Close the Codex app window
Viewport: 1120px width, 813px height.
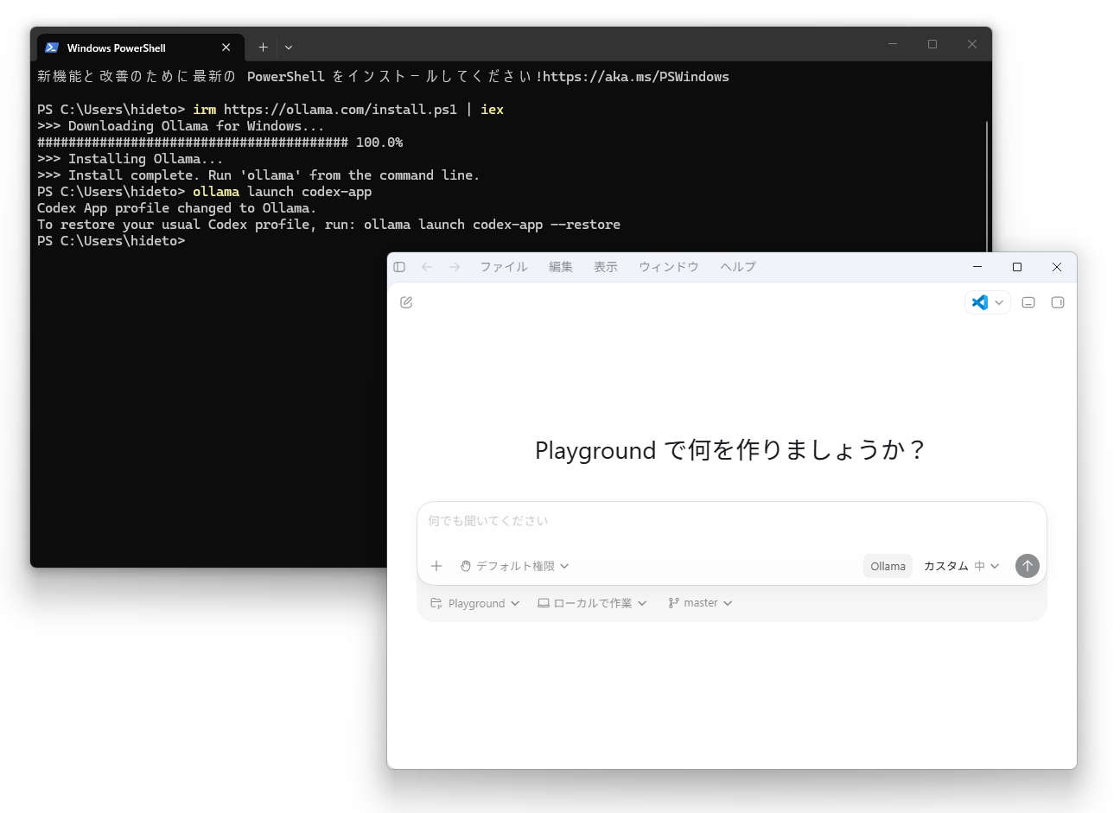(1057, 267)
